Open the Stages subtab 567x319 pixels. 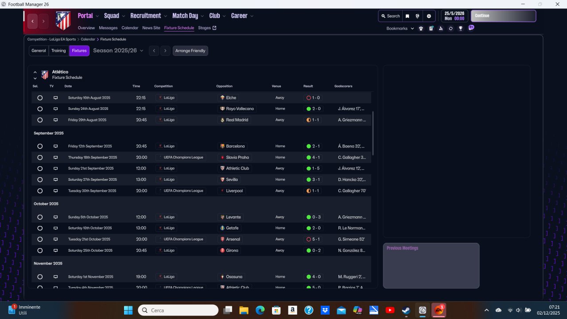tap(207, 28)
